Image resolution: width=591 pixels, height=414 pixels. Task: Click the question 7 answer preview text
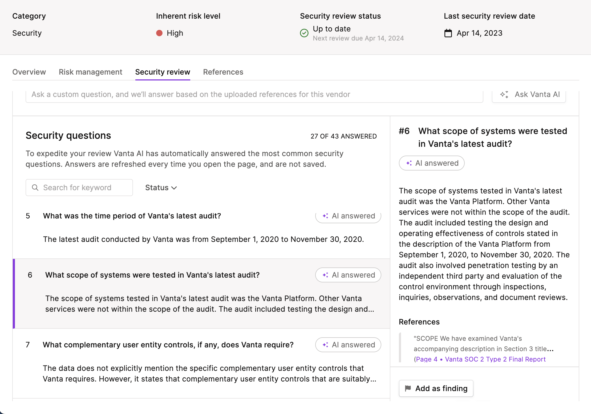tap(210, 374)
